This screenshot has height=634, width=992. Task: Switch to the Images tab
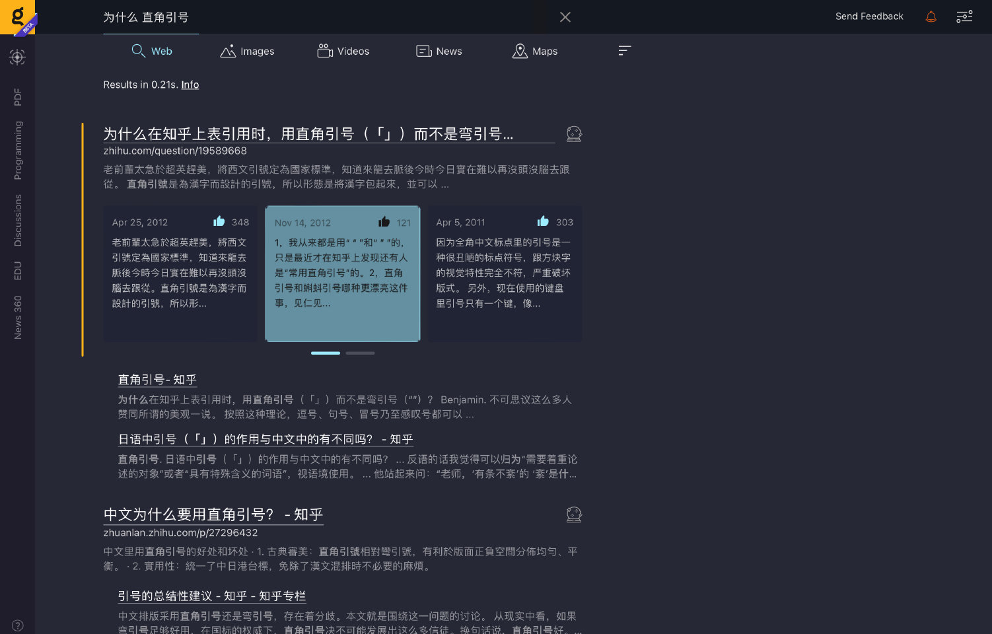[247, 52]
